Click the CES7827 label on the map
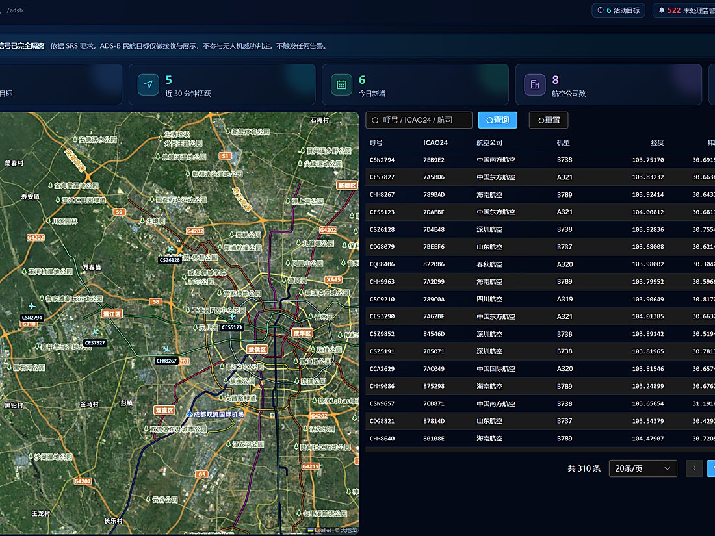The width and height of the screenshot is (715, 536). 95,343
